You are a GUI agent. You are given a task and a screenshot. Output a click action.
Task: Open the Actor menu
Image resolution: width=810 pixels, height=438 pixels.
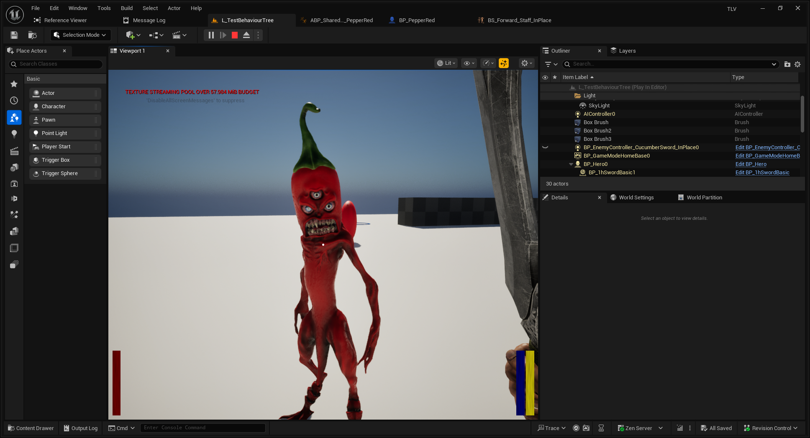click(x=174, y=8)
